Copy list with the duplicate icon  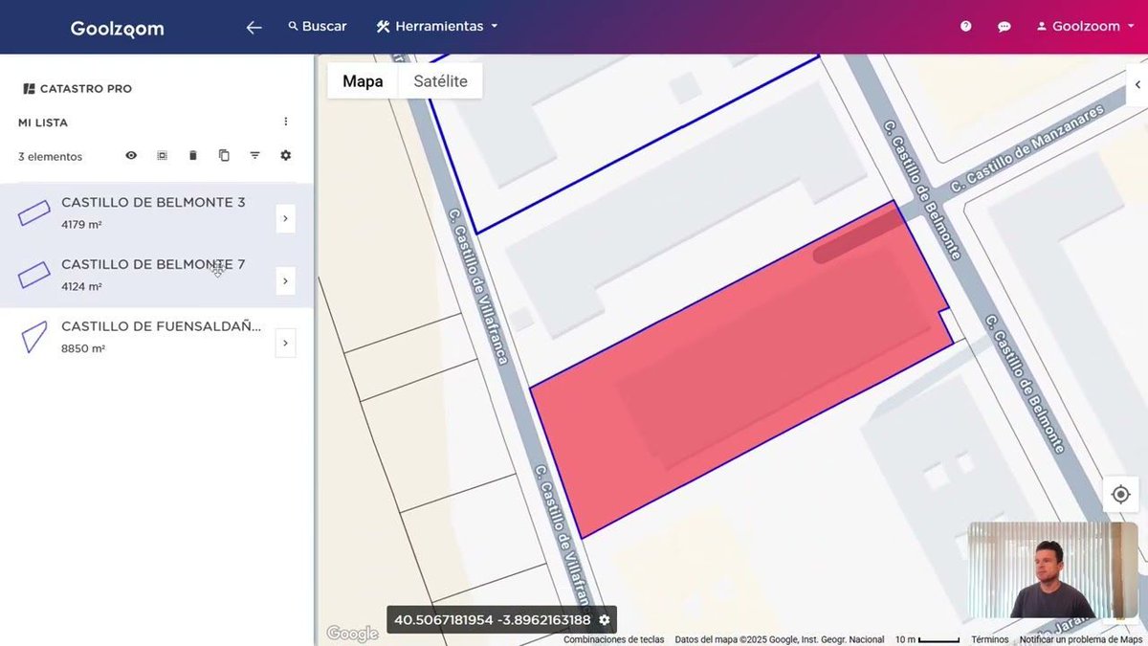pos(224,155)
